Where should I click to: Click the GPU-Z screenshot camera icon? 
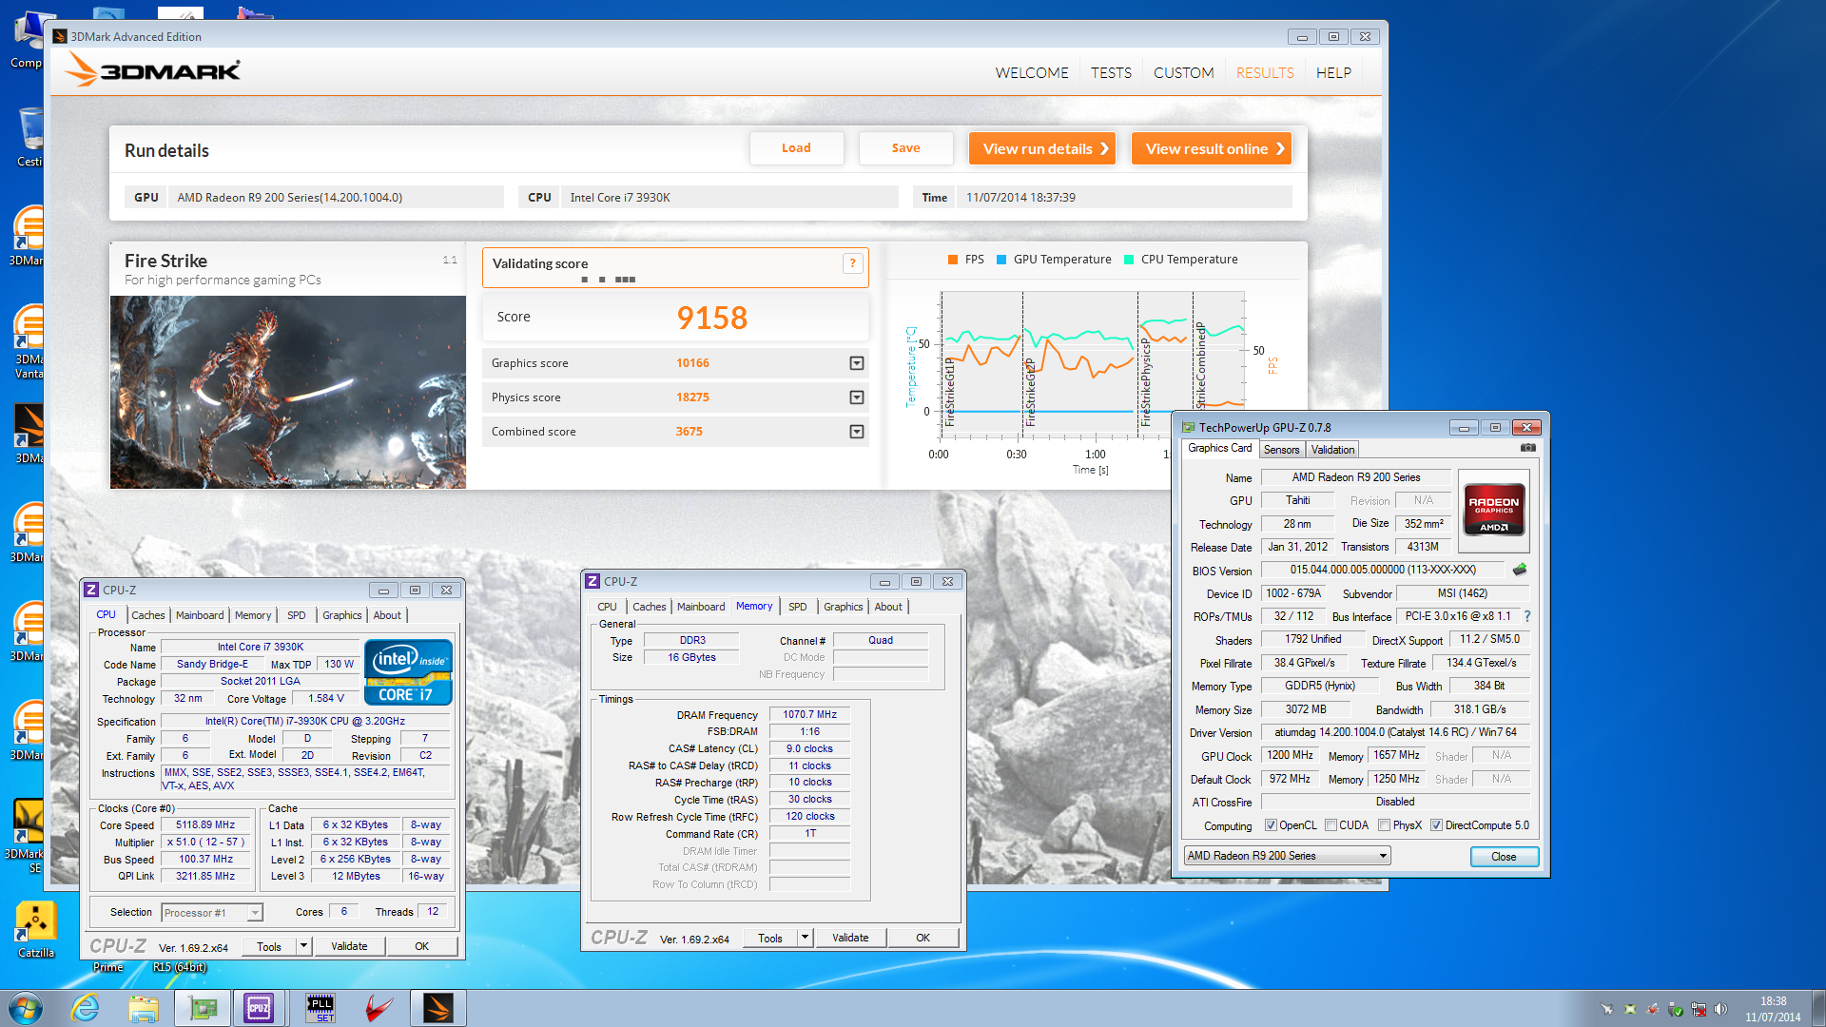[1527, 448]
